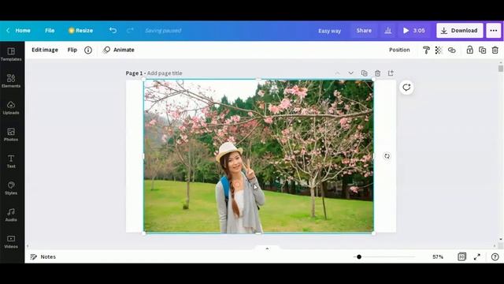Click the vertical scrollbar thumb
This screenshot has width=504, height=284.
coord(501,69)
